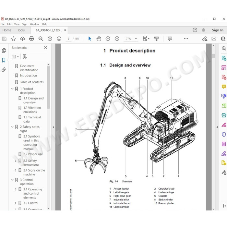
Task: Expand the 2.3 Safety instructions bookmark
Action: click(16, 161)
